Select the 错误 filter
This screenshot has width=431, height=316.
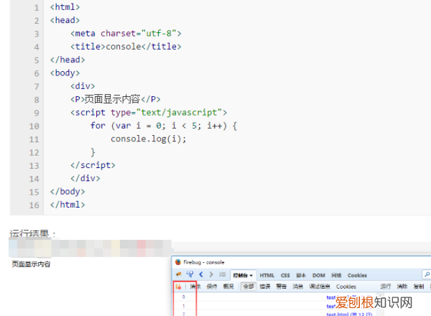(x=265, y=287)
